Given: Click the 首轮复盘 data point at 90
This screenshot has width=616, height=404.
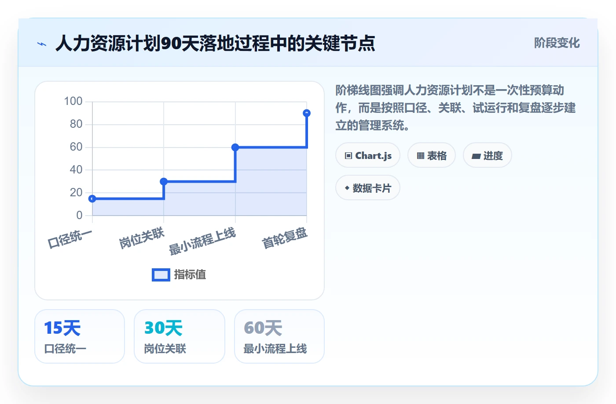Looking at the screenshot, I should pyautogui.click(x=307, y=113).
